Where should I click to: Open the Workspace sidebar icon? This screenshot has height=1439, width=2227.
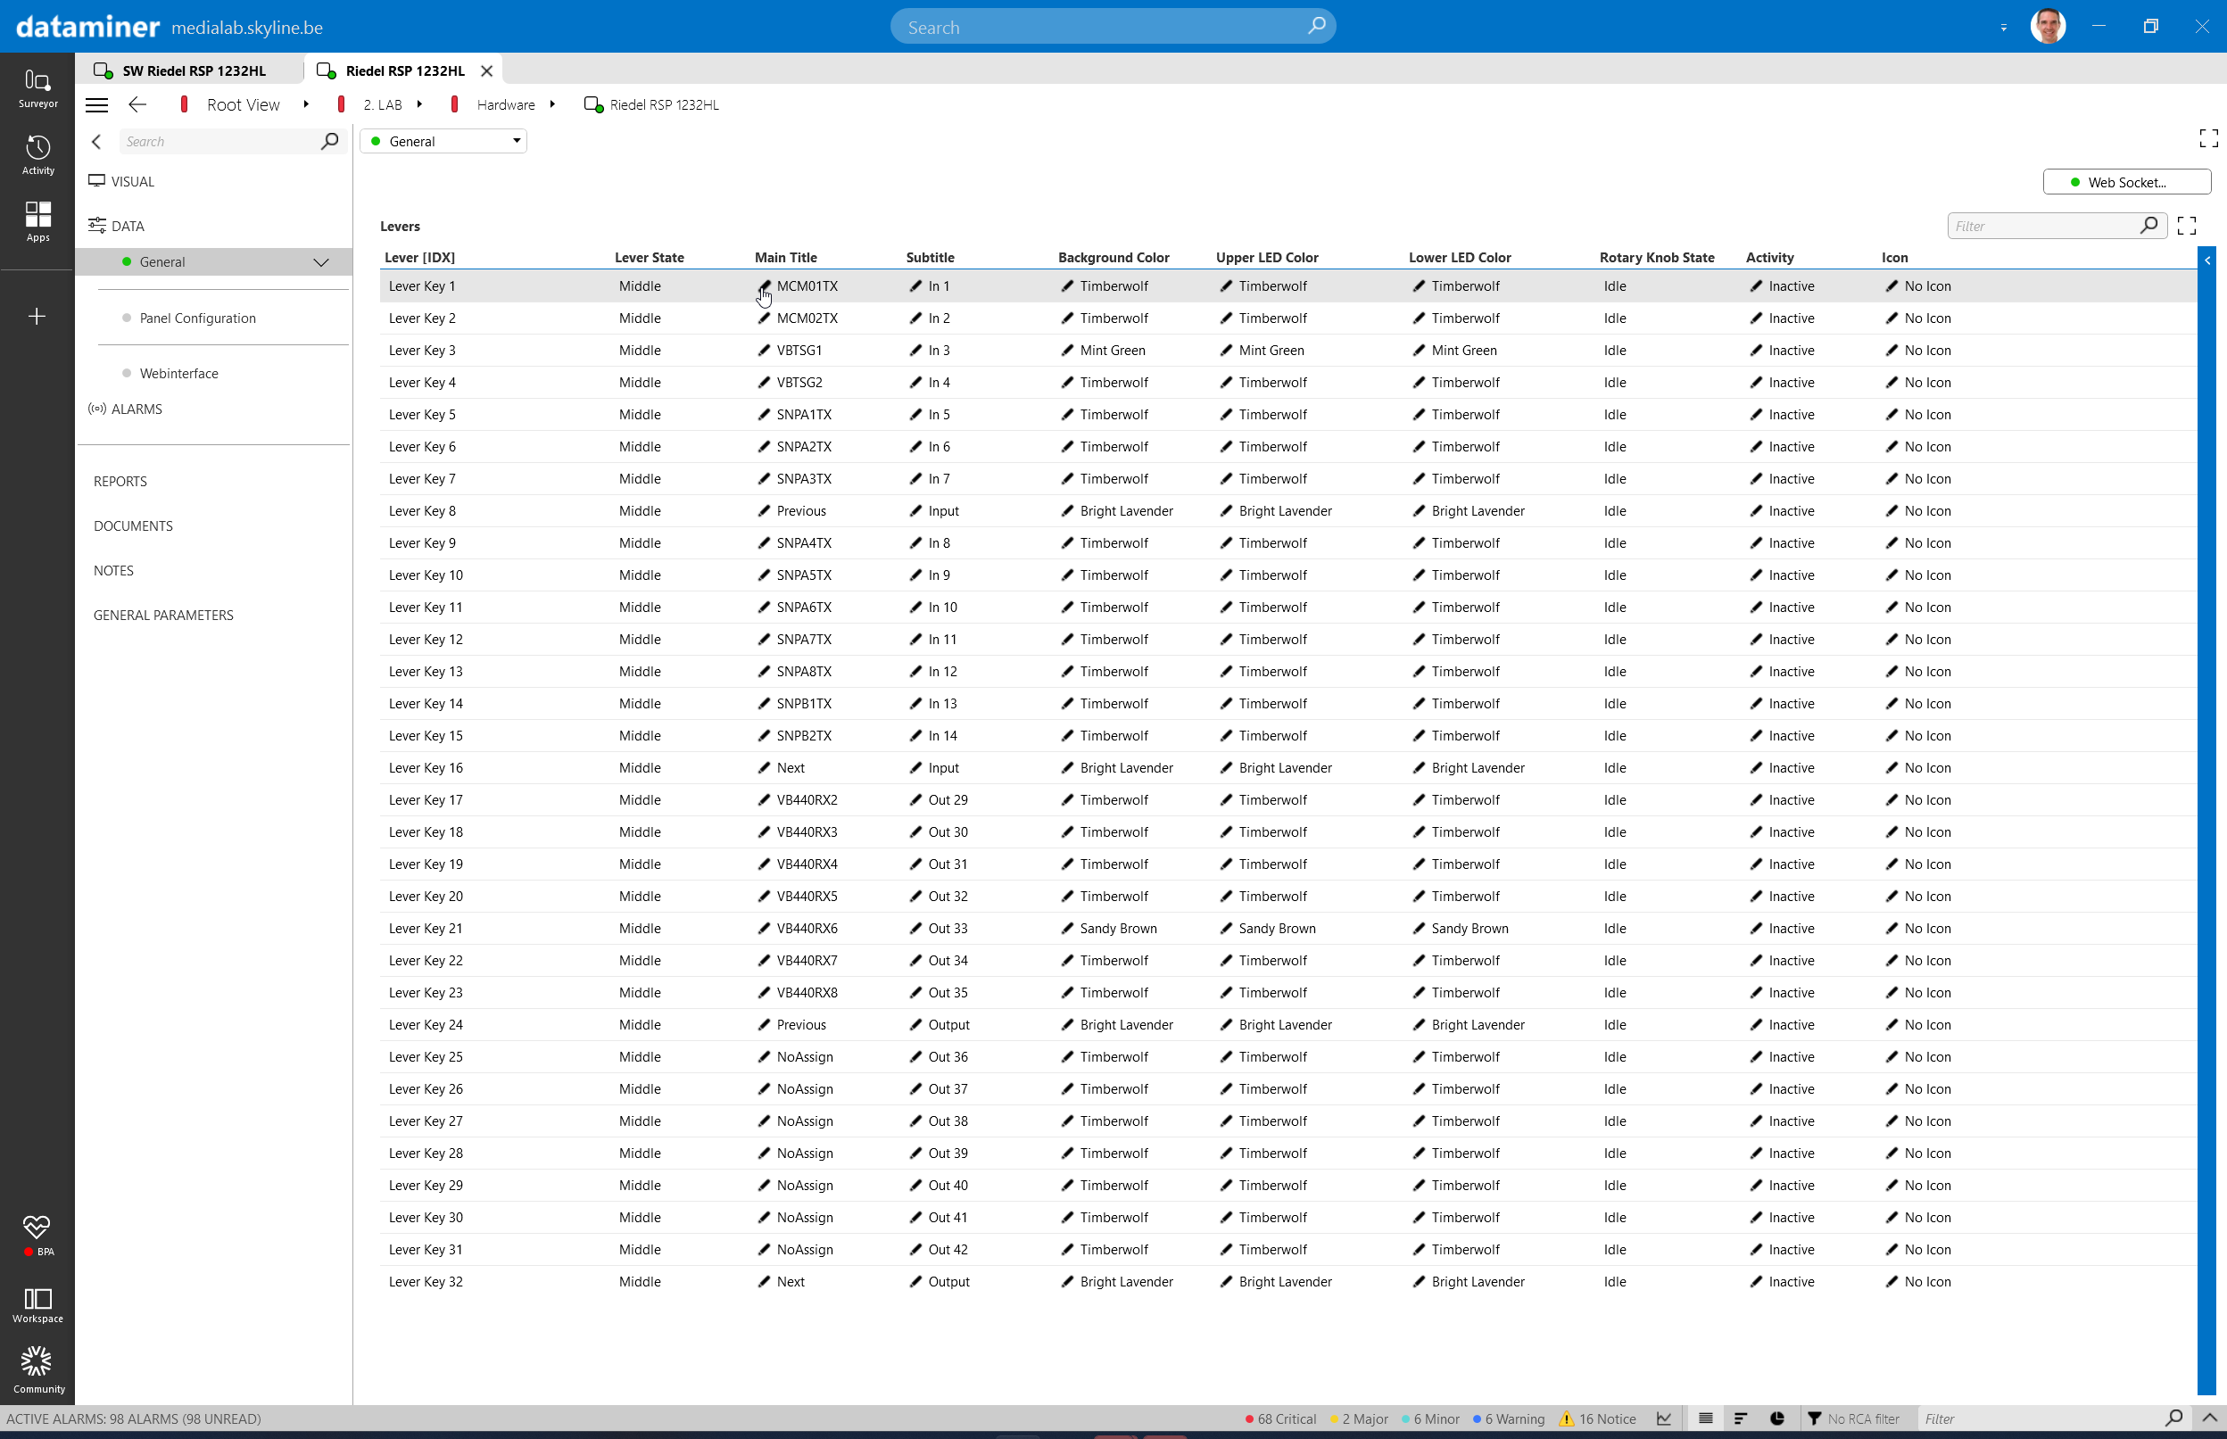37,1305
